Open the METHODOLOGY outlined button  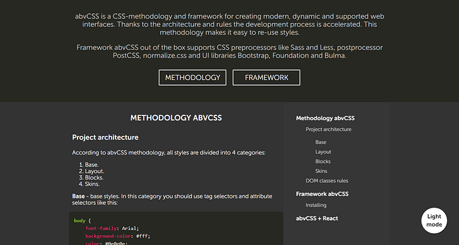click(192, 77)
